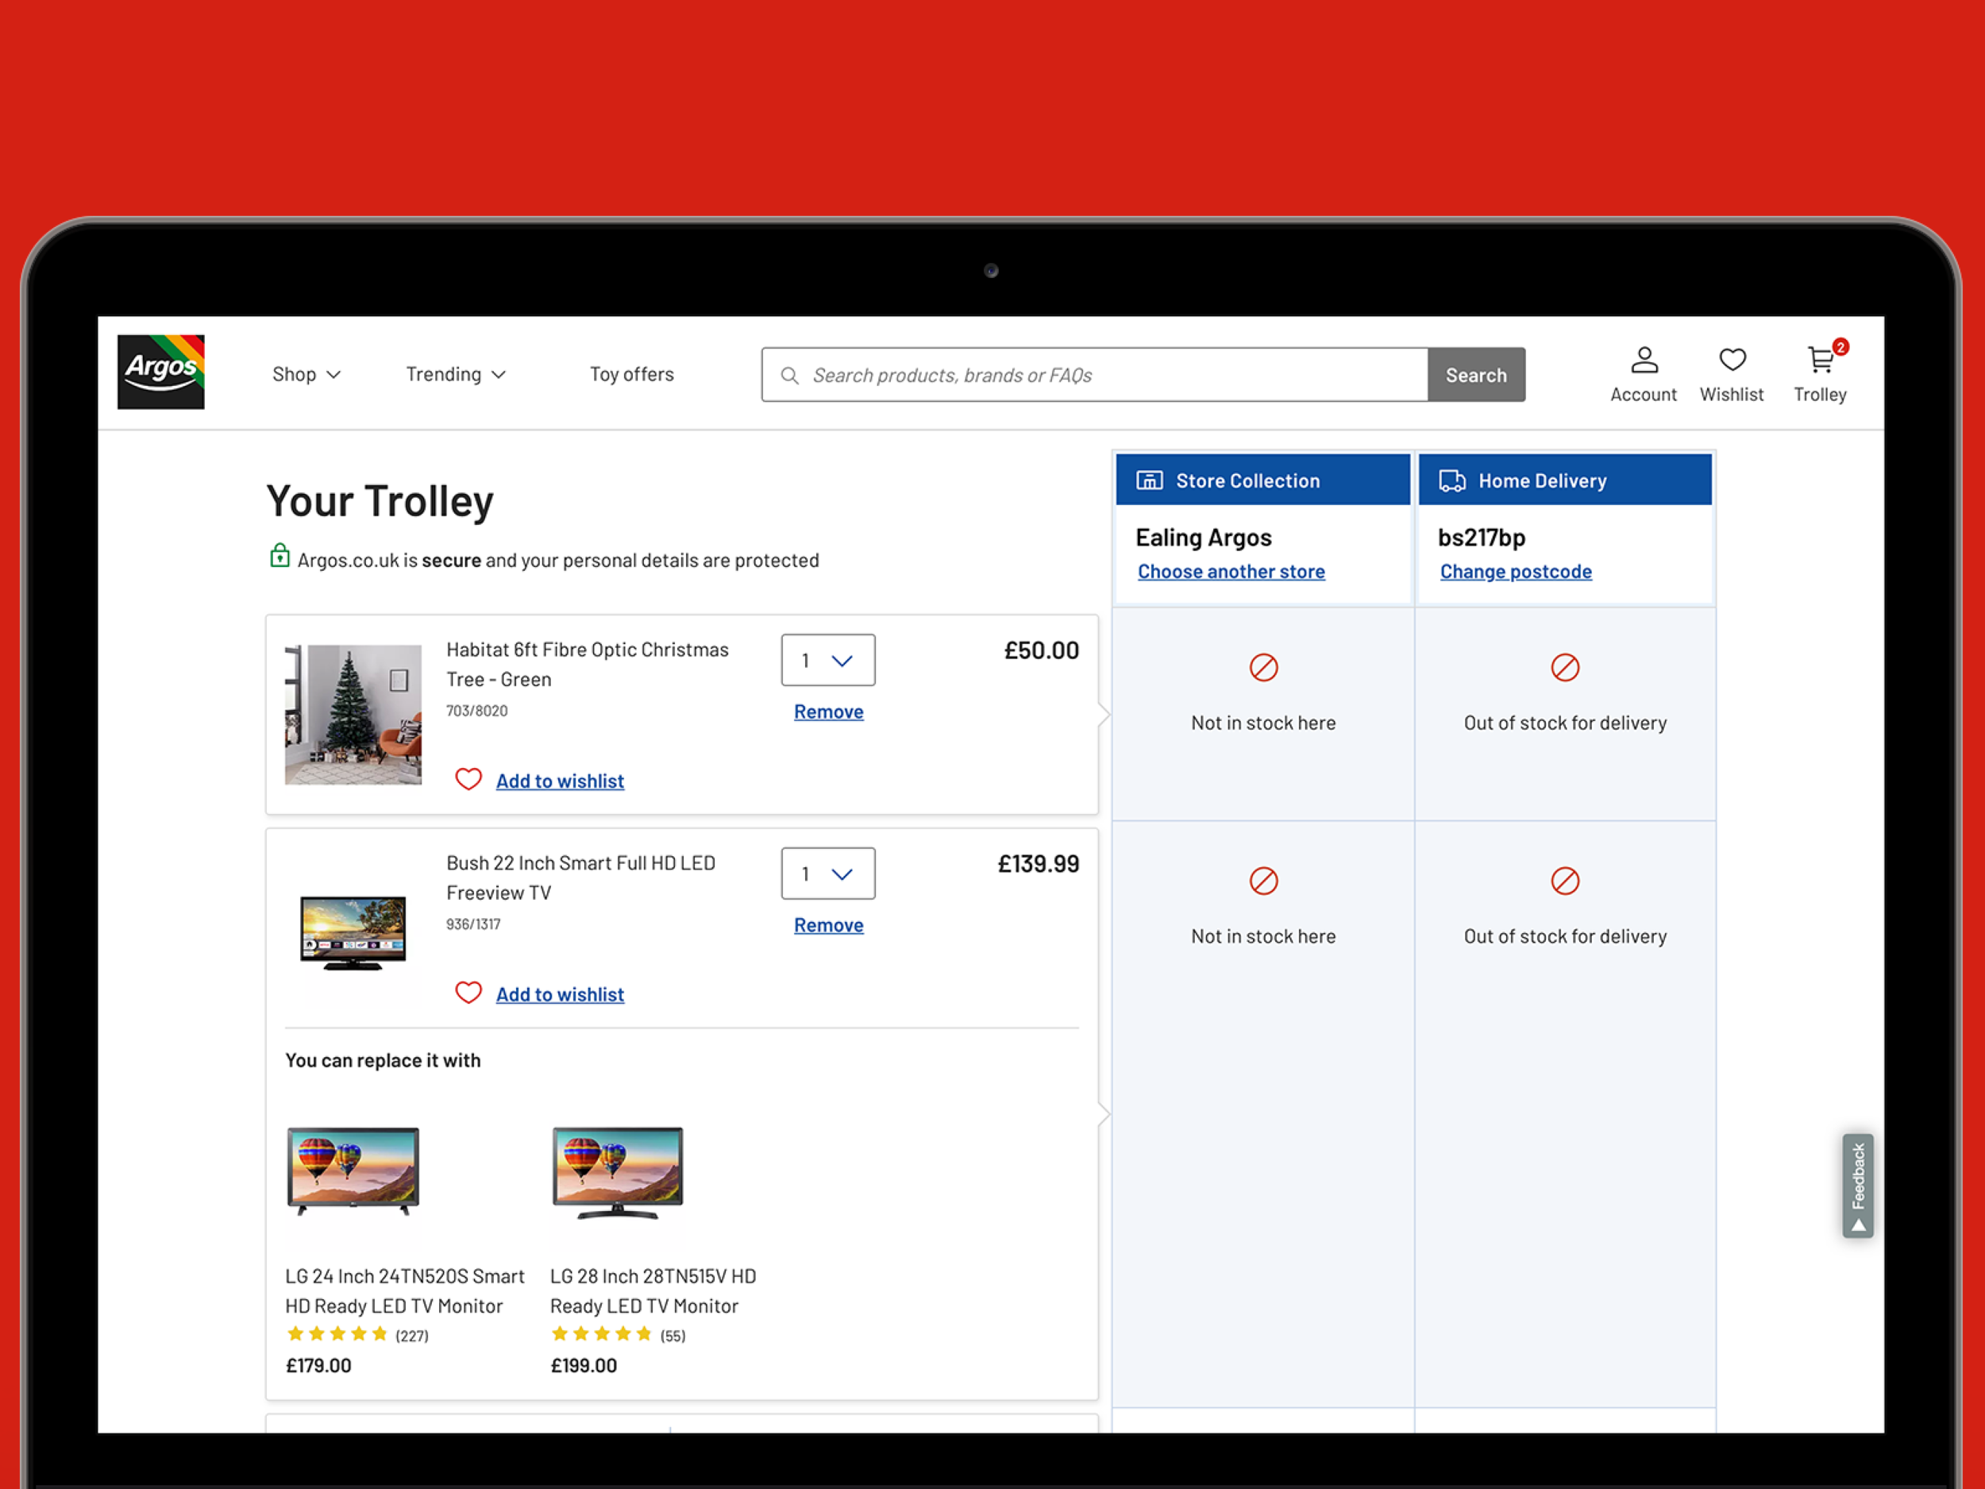Click the LG 24 Inch star rating
Screen dimensions: 1985x1489
coord(337,1335)
